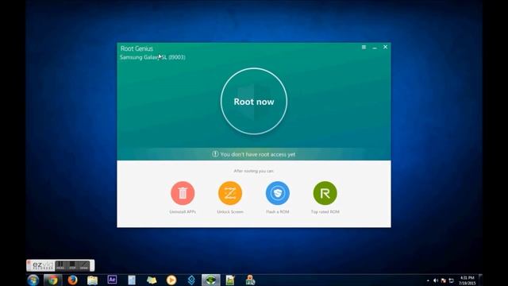Open Google Chrome from the taskbar
Screen dimensions: 508x286
point(53,280)
